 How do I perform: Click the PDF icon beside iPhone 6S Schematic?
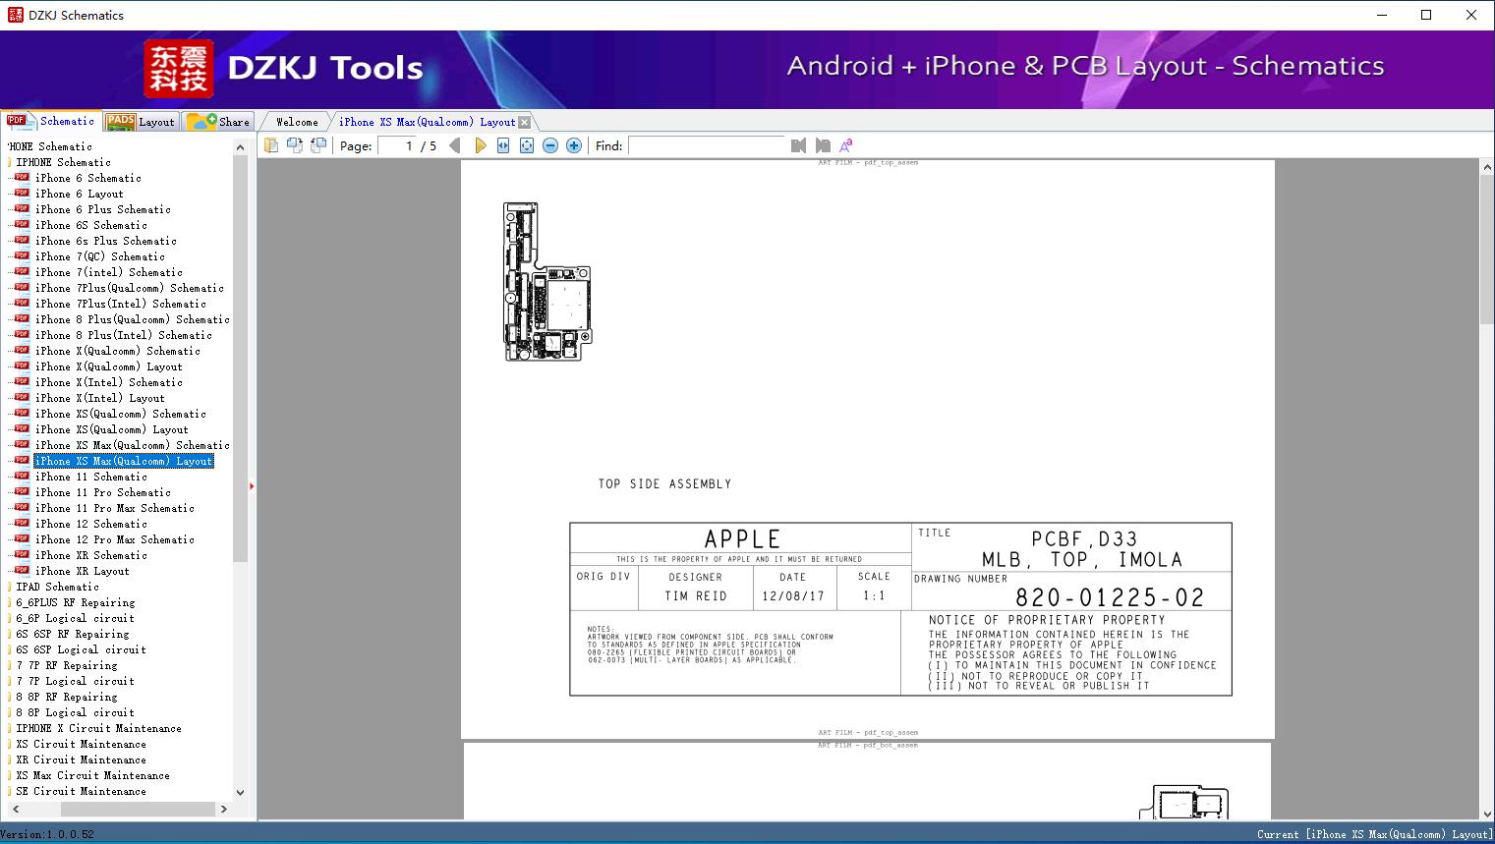(x=22, y=225)
